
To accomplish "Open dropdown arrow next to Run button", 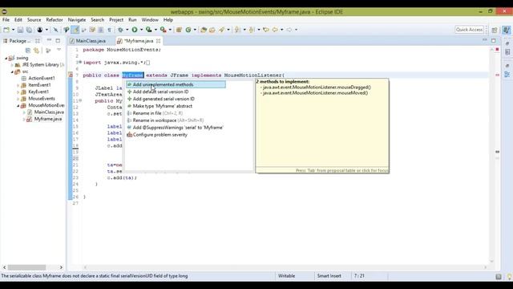I will [141, 30].
